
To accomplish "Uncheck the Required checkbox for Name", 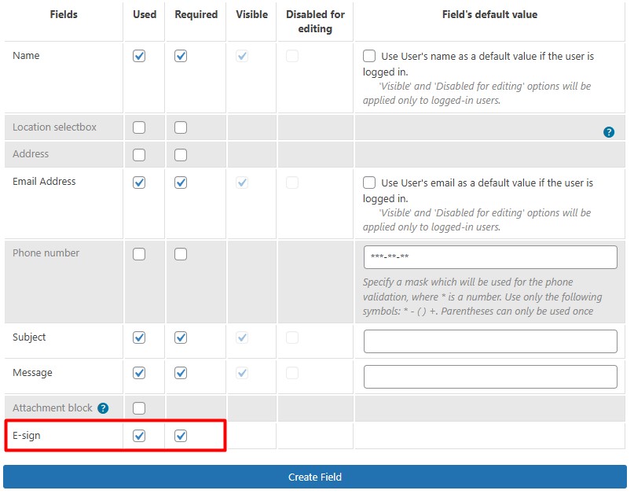I will coord(180,56).
